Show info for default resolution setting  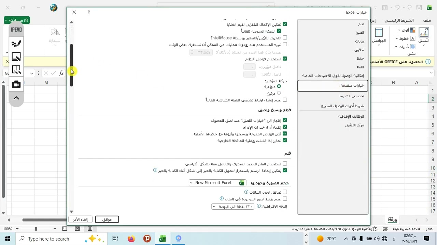pyautogui.click(x=259, y=206)
